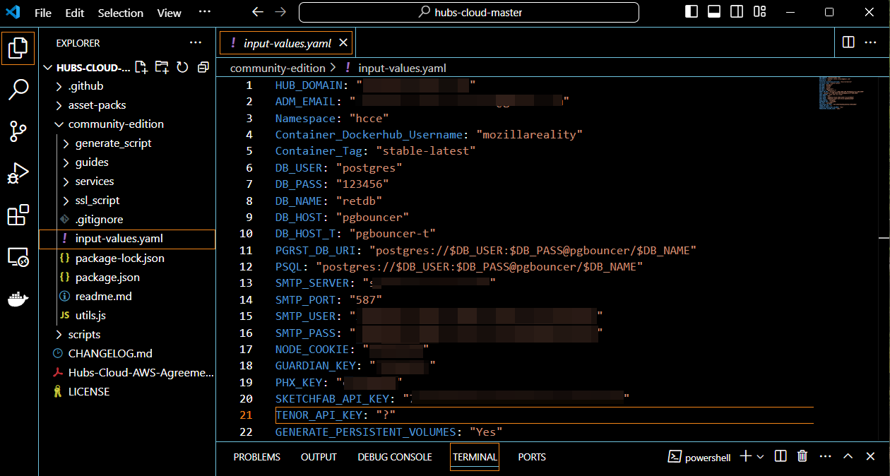This screenshot has height=476, width=890.
Task: Open the Run and Debug view
Action: pyautogui.click(x=18, y=173)
